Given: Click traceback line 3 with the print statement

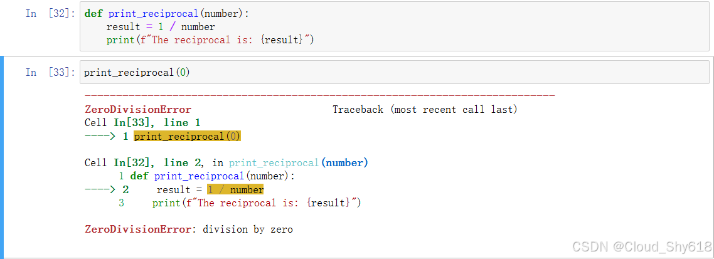Looking at the screenshot, I should tap(240, 203).
